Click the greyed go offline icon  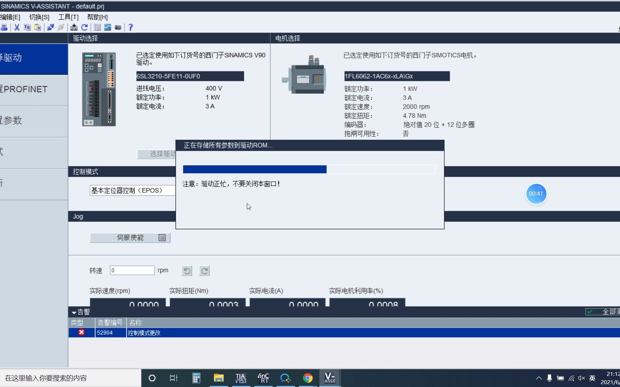pyautogui.click(x=61, y=27)
